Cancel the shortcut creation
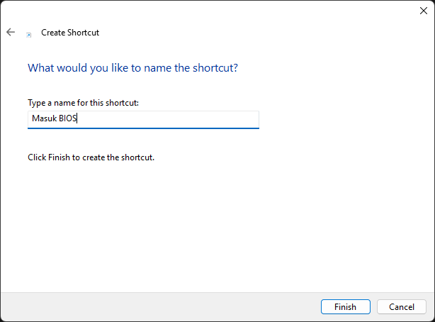435x322 pixels. coord(402,306)
